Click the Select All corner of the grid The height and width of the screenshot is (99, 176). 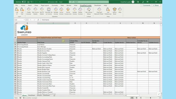(16, 23)
